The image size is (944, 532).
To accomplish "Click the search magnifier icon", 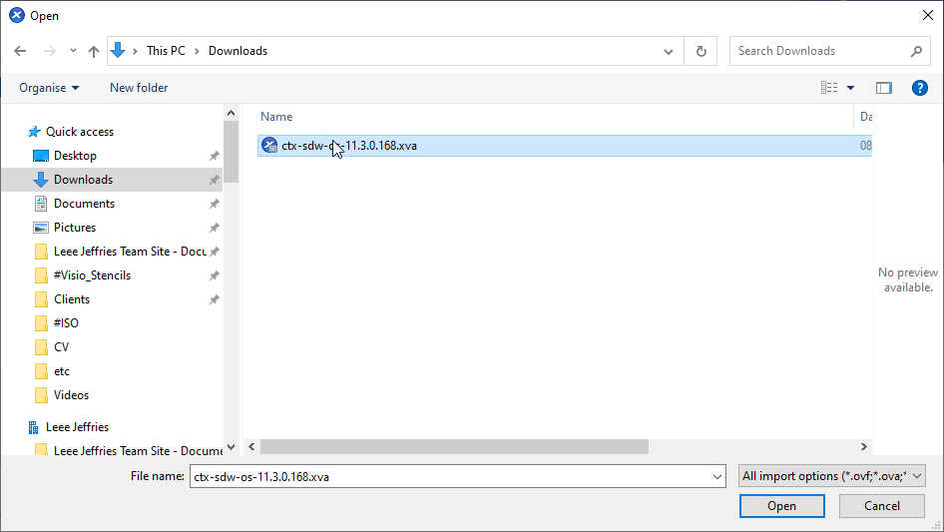I will (x=916, y=51).
